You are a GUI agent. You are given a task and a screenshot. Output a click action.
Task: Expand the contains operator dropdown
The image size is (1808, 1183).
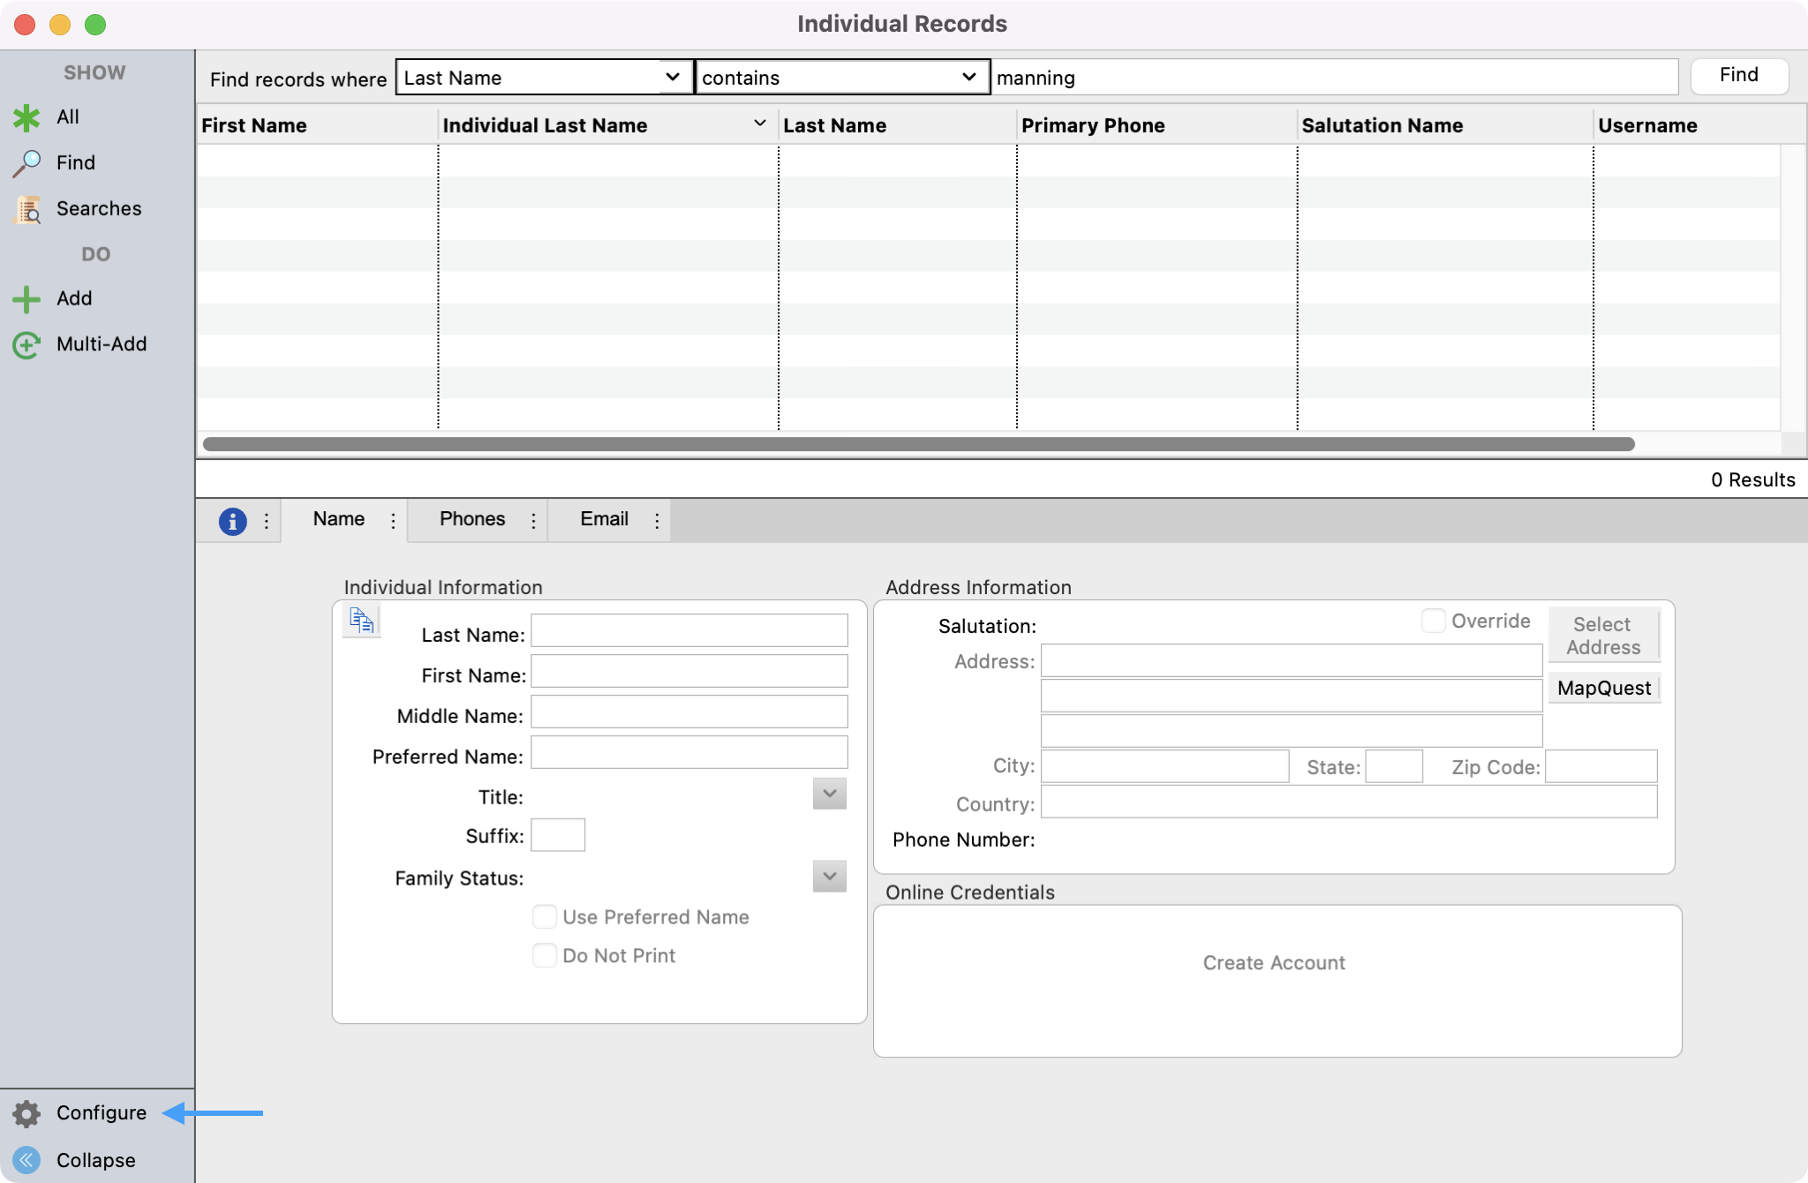coord(968,78)
